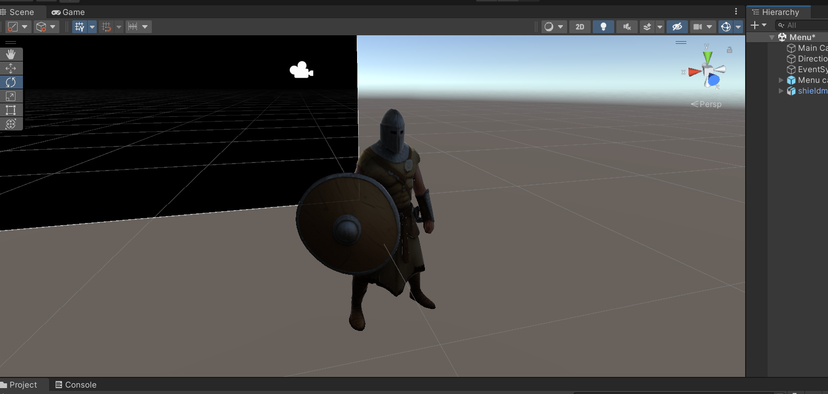
Task: Expand the shieldman hierarchy item
Action: [781, 90]
